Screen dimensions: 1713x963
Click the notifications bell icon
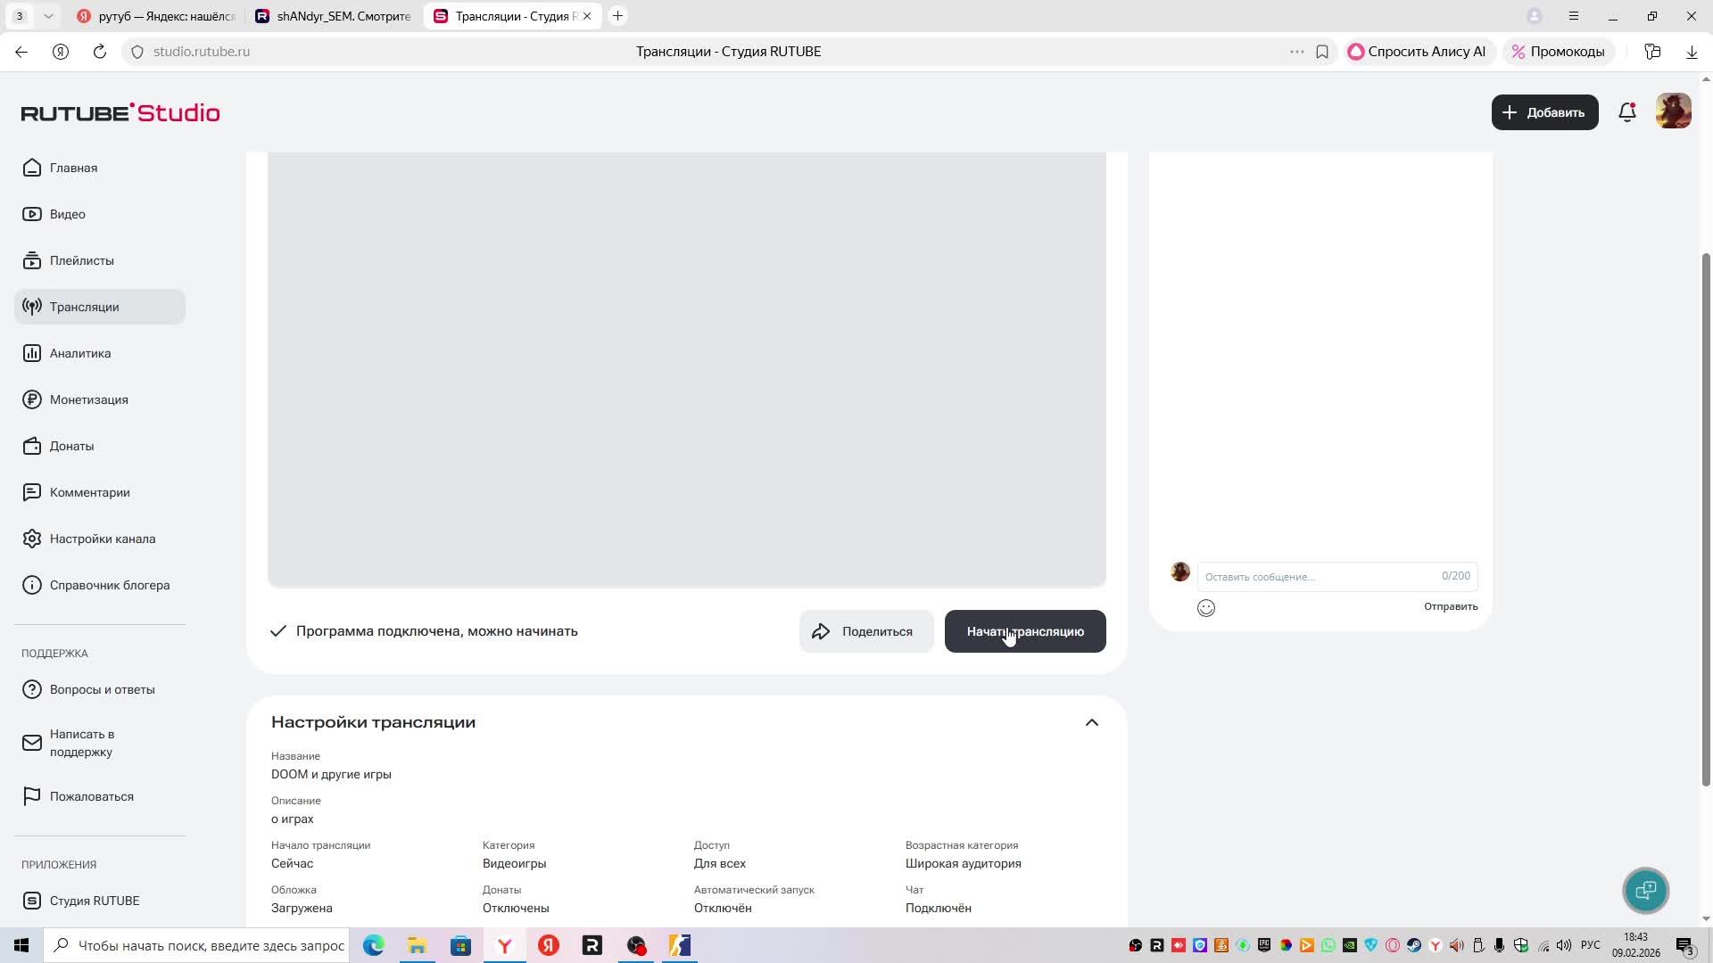[1626, 112]
